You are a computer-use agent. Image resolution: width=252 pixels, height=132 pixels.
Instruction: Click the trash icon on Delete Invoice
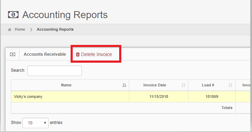click(x=78, y=54)
